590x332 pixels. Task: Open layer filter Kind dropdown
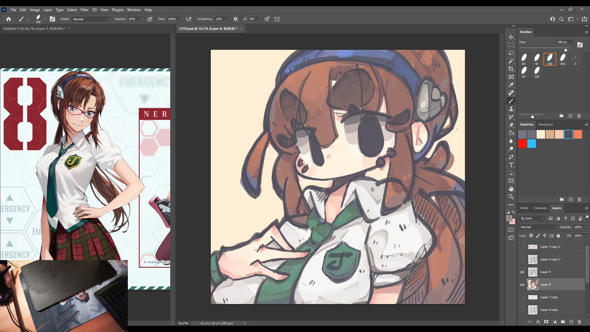click(x=532, y=219)
